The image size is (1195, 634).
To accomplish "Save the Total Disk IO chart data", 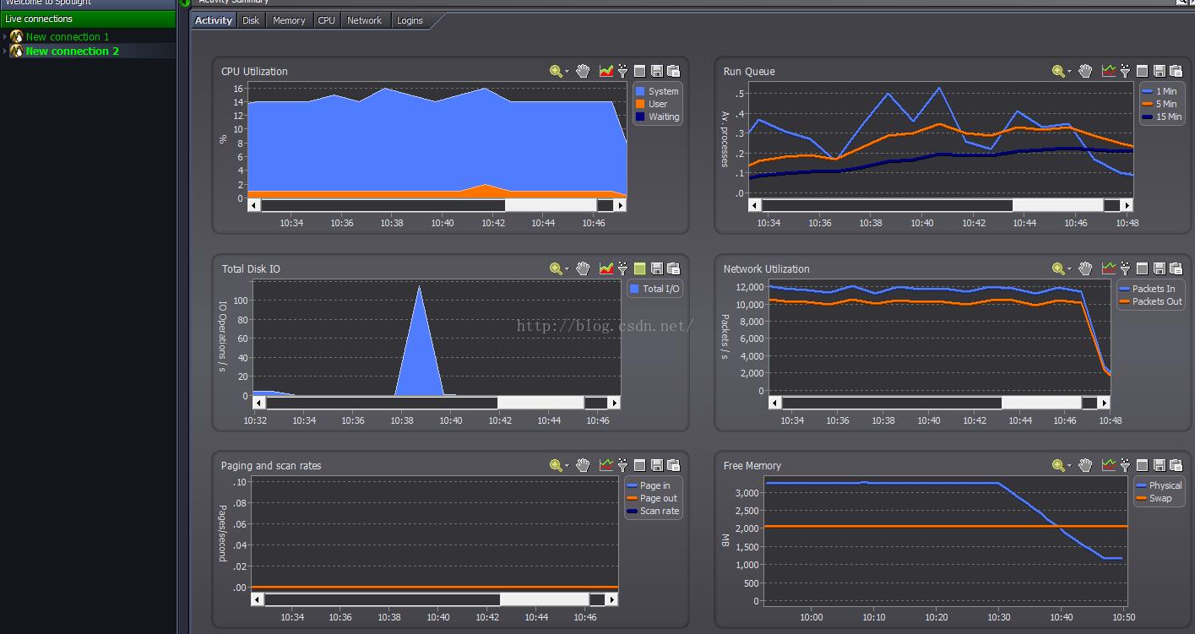I will pos(656,269).
